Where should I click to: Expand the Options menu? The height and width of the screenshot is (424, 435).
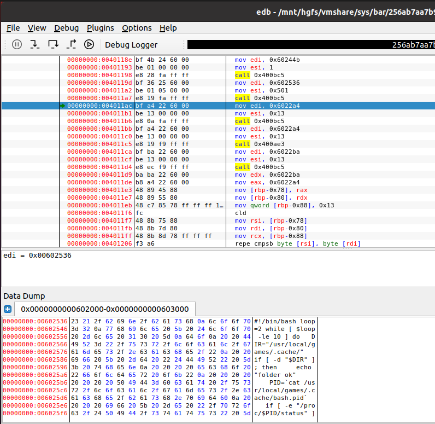pyautogui.click(x=137, y=28)
